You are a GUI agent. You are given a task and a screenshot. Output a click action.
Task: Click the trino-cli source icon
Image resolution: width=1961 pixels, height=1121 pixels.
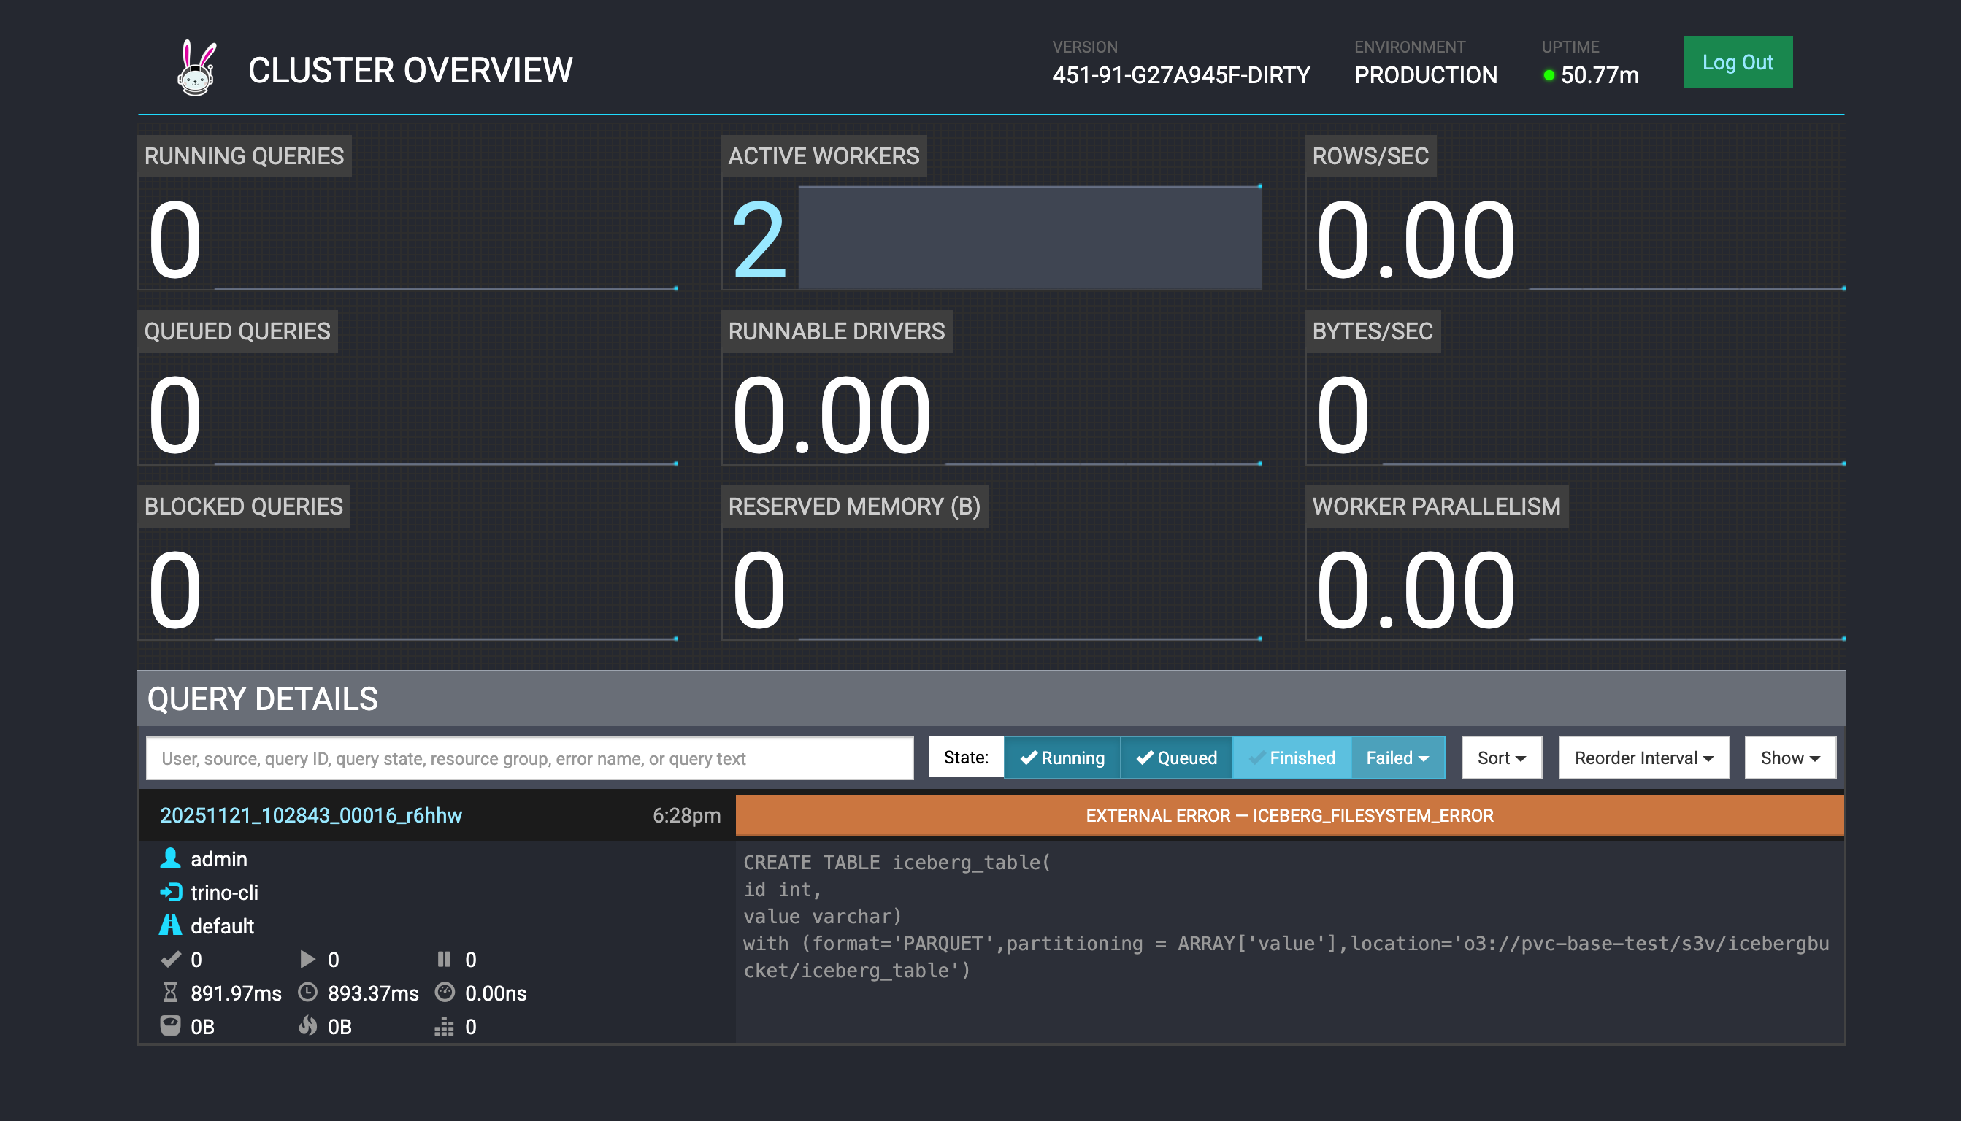pos(170,893)
